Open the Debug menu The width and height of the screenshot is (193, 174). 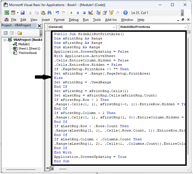tap(74, 20)
